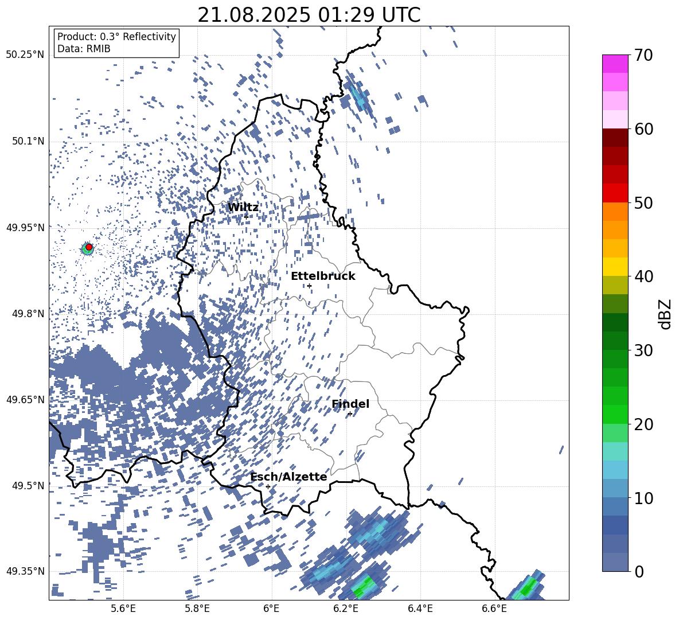Click the dark maroon colorbar segment below 60
Image resolution: width=679 pixels, height=620 pixels.
coord(615,138)
